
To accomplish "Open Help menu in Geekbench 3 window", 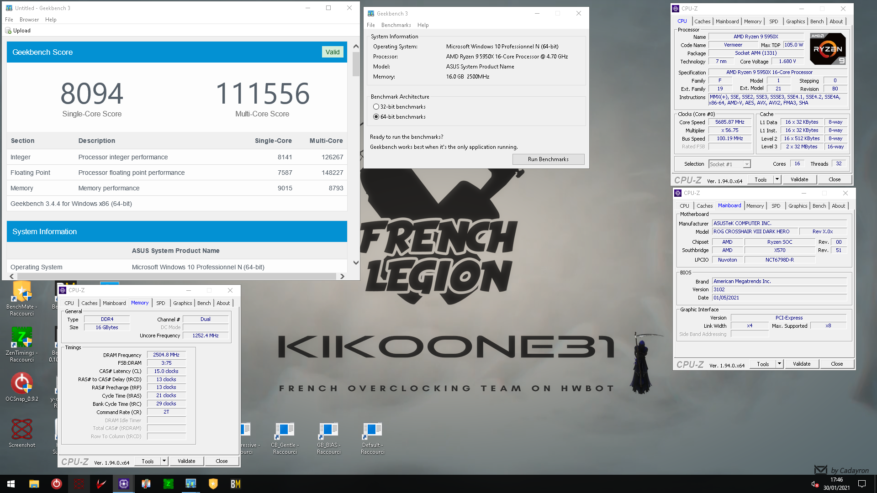I will pyautogui.click(x=423, y=25).
